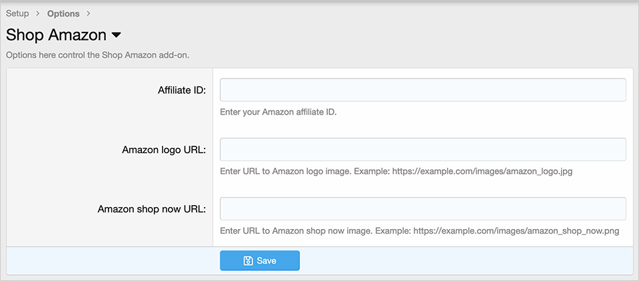Click the "Affiliate ID:" label
Image resolution: width=639 pixels, height=281 pixels.
click(x=181, y=90)
